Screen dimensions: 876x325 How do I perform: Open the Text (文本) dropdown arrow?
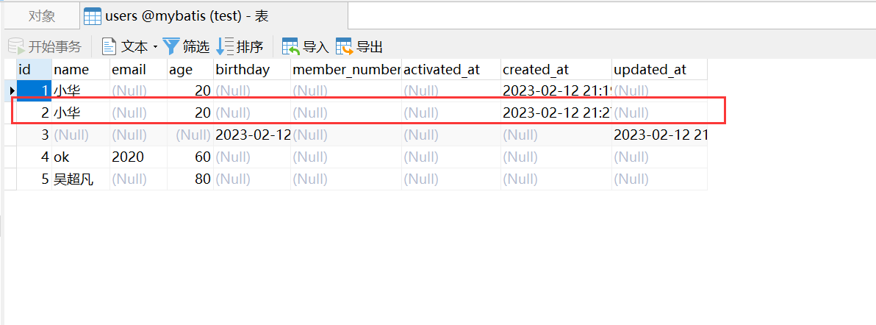(155, 47)
